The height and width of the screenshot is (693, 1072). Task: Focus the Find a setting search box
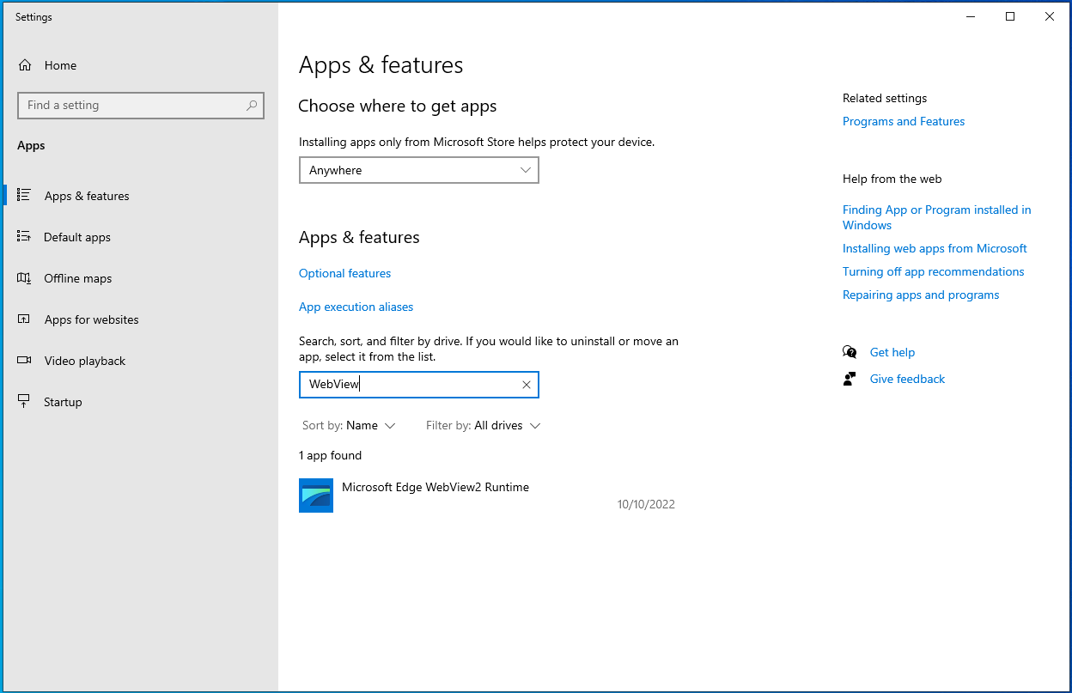141,106
